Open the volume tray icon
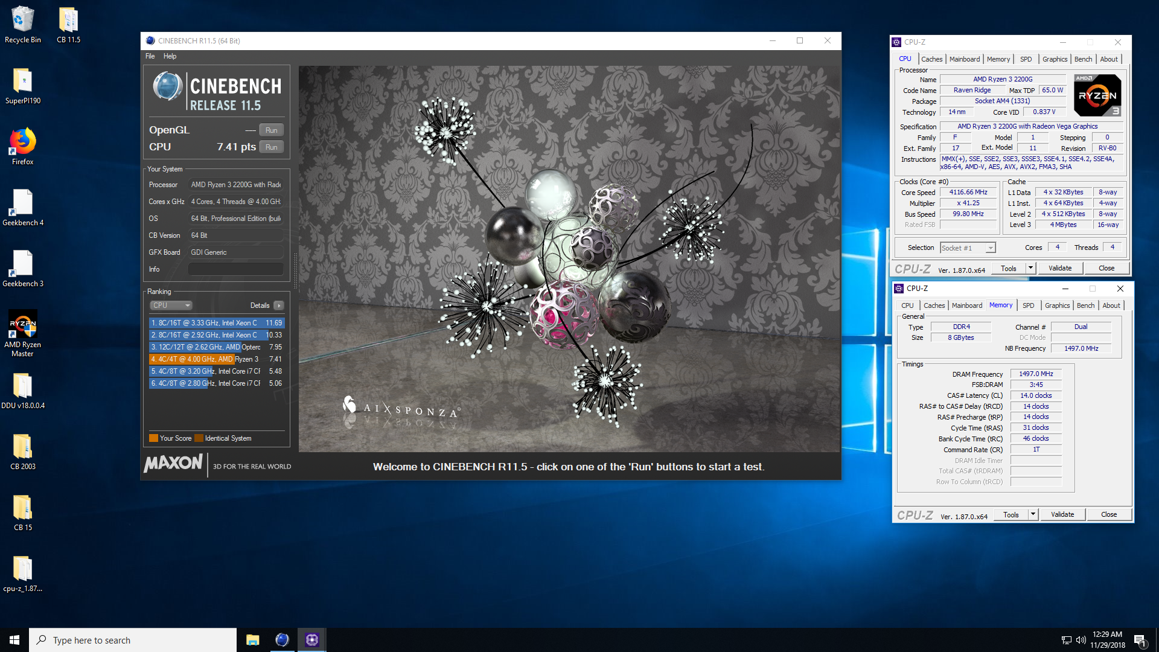 (1081, 640)
